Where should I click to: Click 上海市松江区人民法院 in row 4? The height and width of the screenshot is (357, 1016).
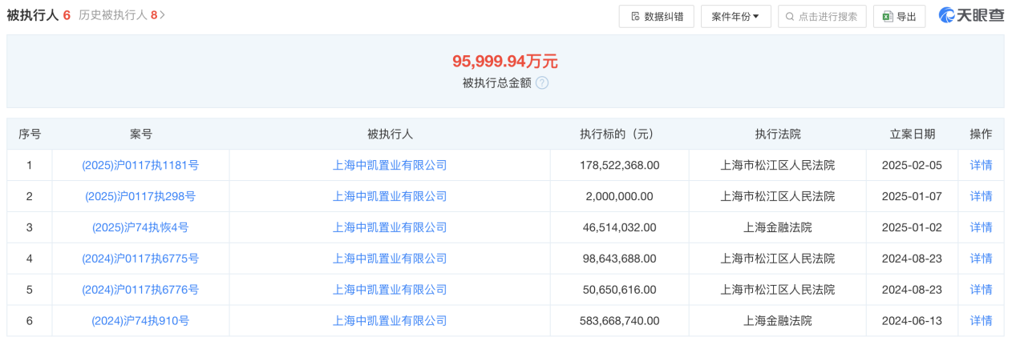777,259
